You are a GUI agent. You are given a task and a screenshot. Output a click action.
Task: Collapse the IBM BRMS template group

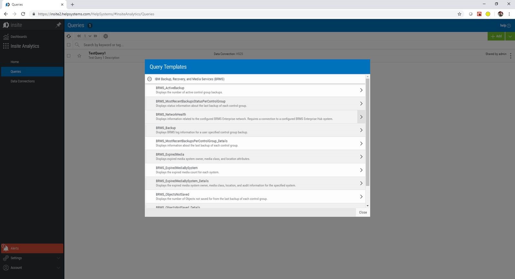click(150, 79)
